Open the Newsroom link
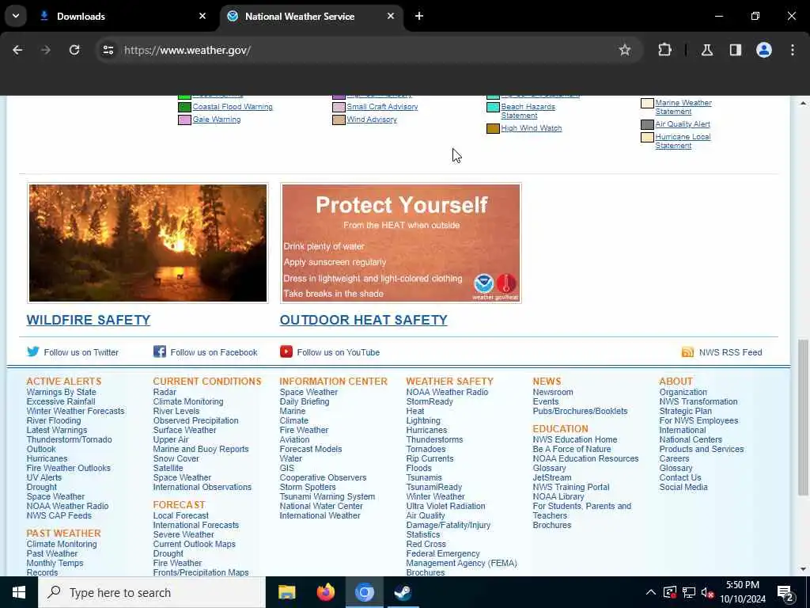Image resolution: width=810 pixels, height=608 pixels. (x=553, y=392)
